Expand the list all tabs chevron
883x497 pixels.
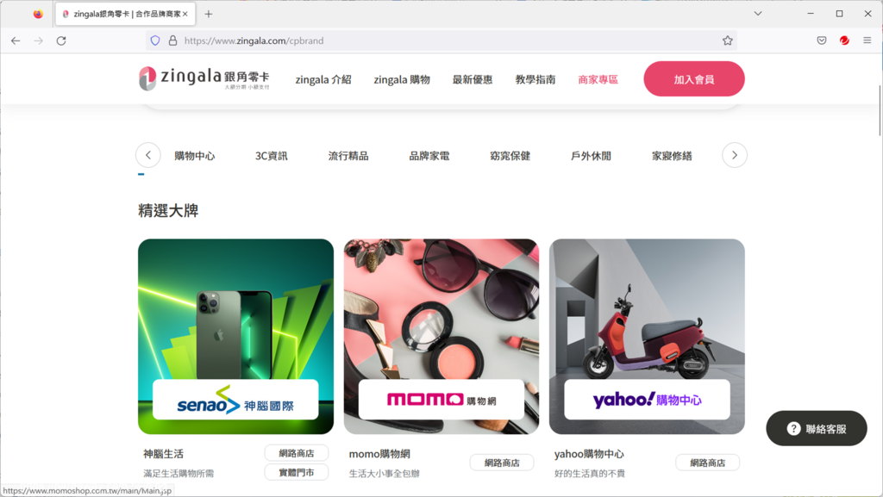758,14
